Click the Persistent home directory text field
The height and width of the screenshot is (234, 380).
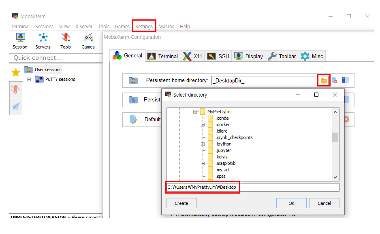point(265,80)
